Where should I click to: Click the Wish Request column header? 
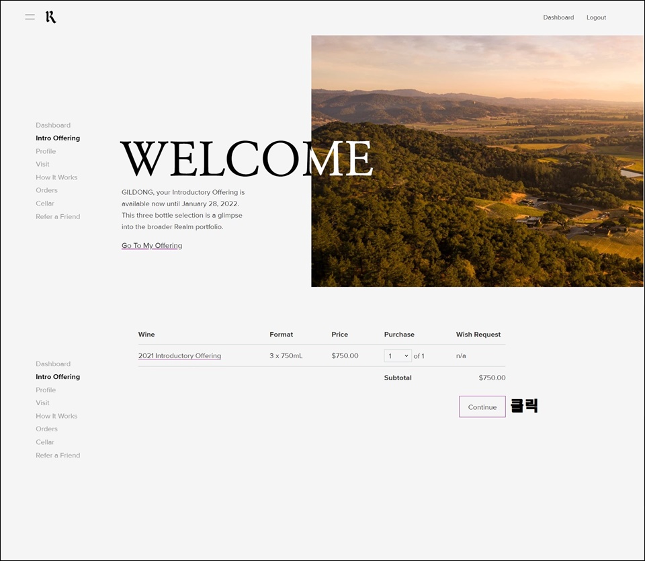(478, 335)
